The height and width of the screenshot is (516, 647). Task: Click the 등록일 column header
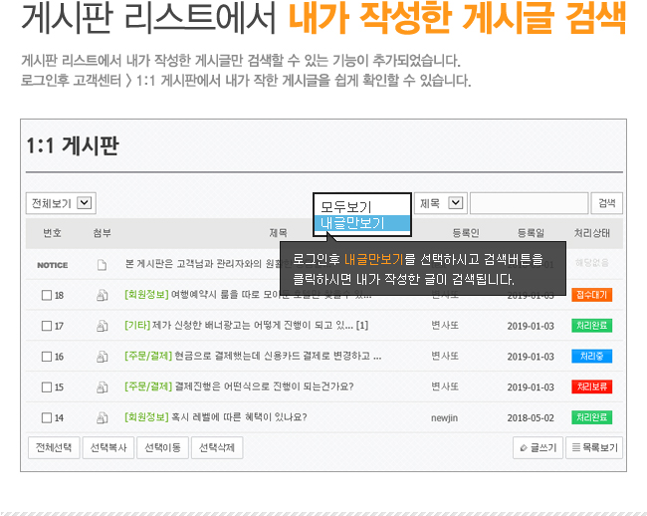click(532, 233)
